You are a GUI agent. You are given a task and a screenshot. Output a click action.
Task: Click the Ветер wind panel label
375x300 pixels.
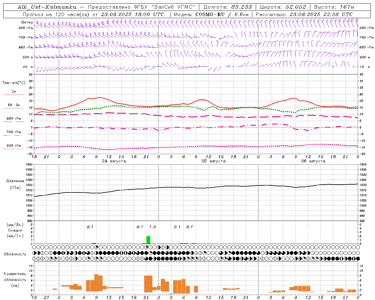[x=27, y=22]
